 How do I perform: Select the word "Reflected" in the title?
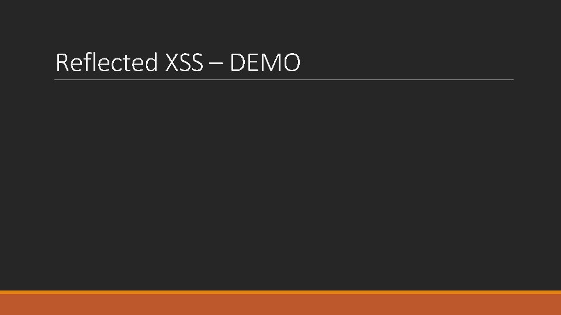coord(106,62)
